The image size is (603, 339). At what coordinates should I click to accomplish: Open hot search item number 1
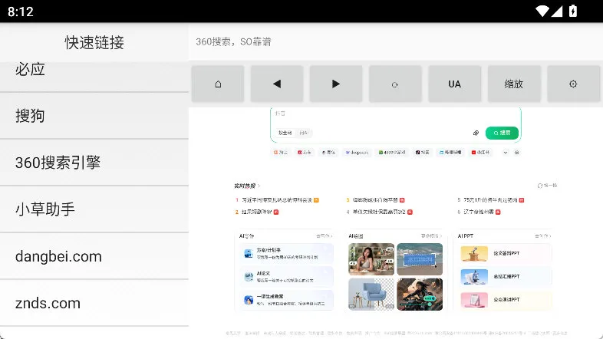pos(277,200)
